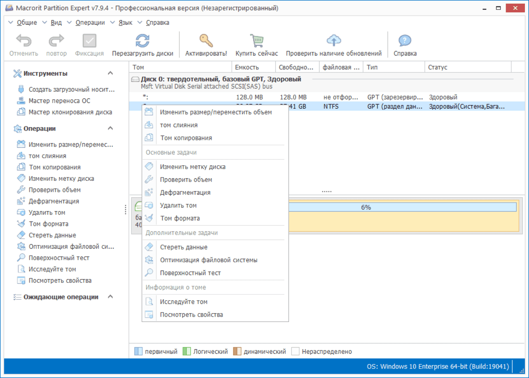Pick Том копирования in the context menu
This screenshot has height=378, width=529.
[215, 138]
